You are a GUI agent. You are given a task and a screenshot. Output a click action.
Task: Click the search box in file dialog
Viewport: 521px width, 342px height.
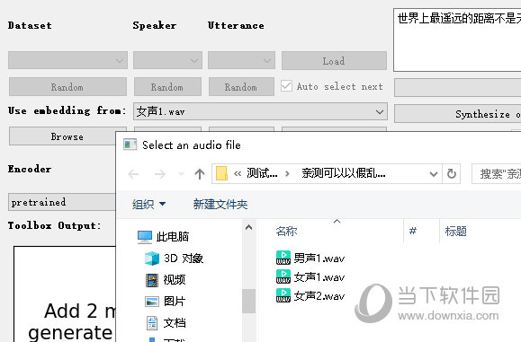497,173
